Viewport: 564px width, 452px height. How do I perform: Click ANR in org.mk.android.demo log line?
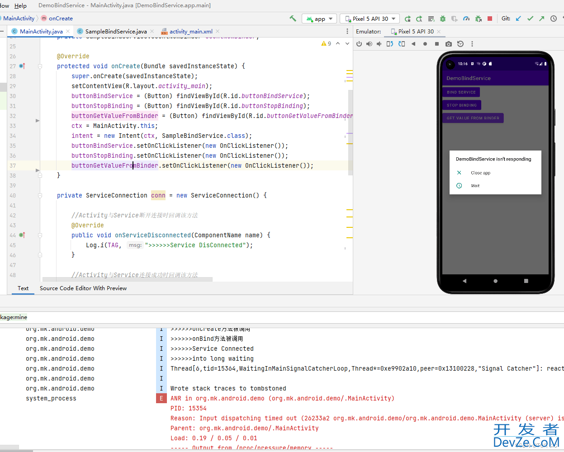coord(282,398)
